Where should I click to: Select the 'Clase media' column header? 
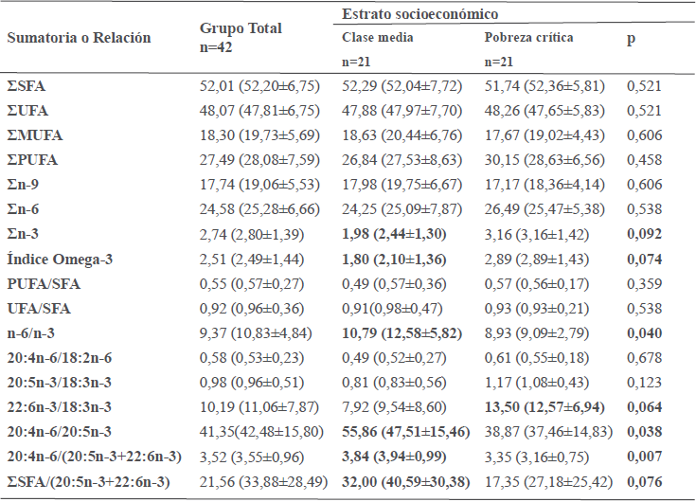click(378, 38)
